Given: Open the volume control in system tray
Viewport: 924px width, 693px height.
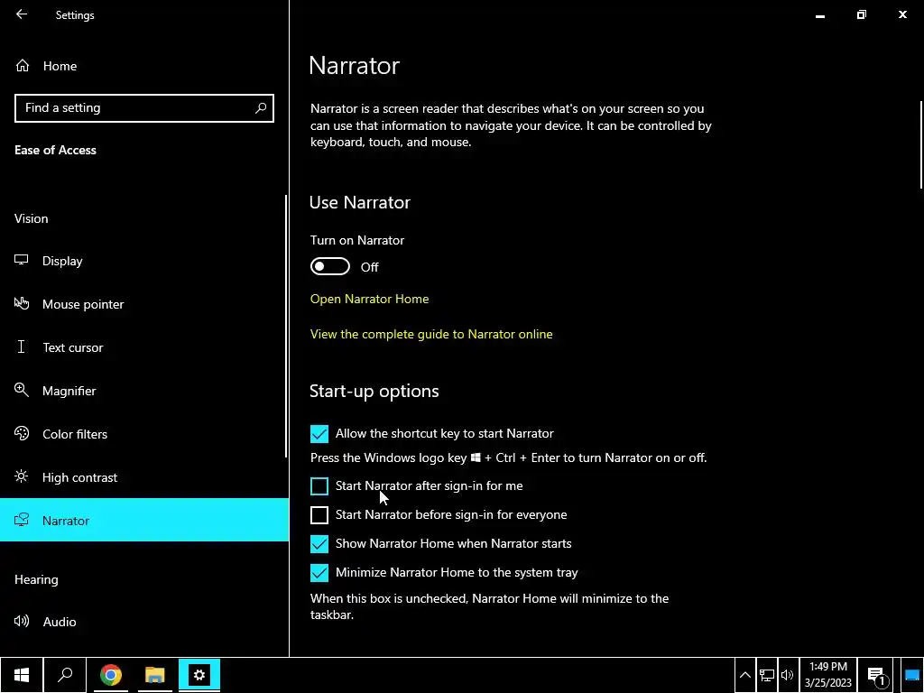Looking at the screenshot, I should click(x=787, y=675).
